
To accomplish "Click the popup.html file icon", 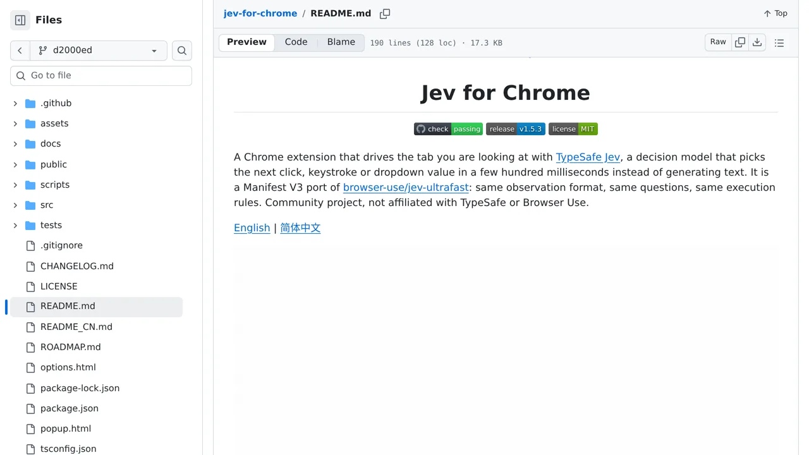I will (30, 429).
